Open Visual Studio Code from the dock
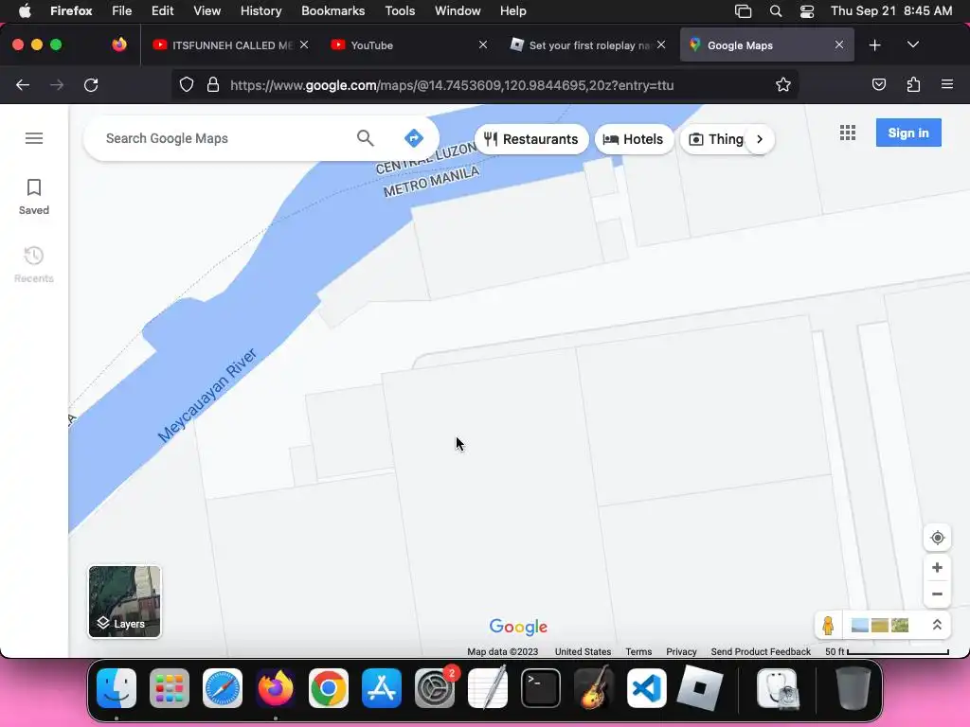 click(x=646, y=688)
